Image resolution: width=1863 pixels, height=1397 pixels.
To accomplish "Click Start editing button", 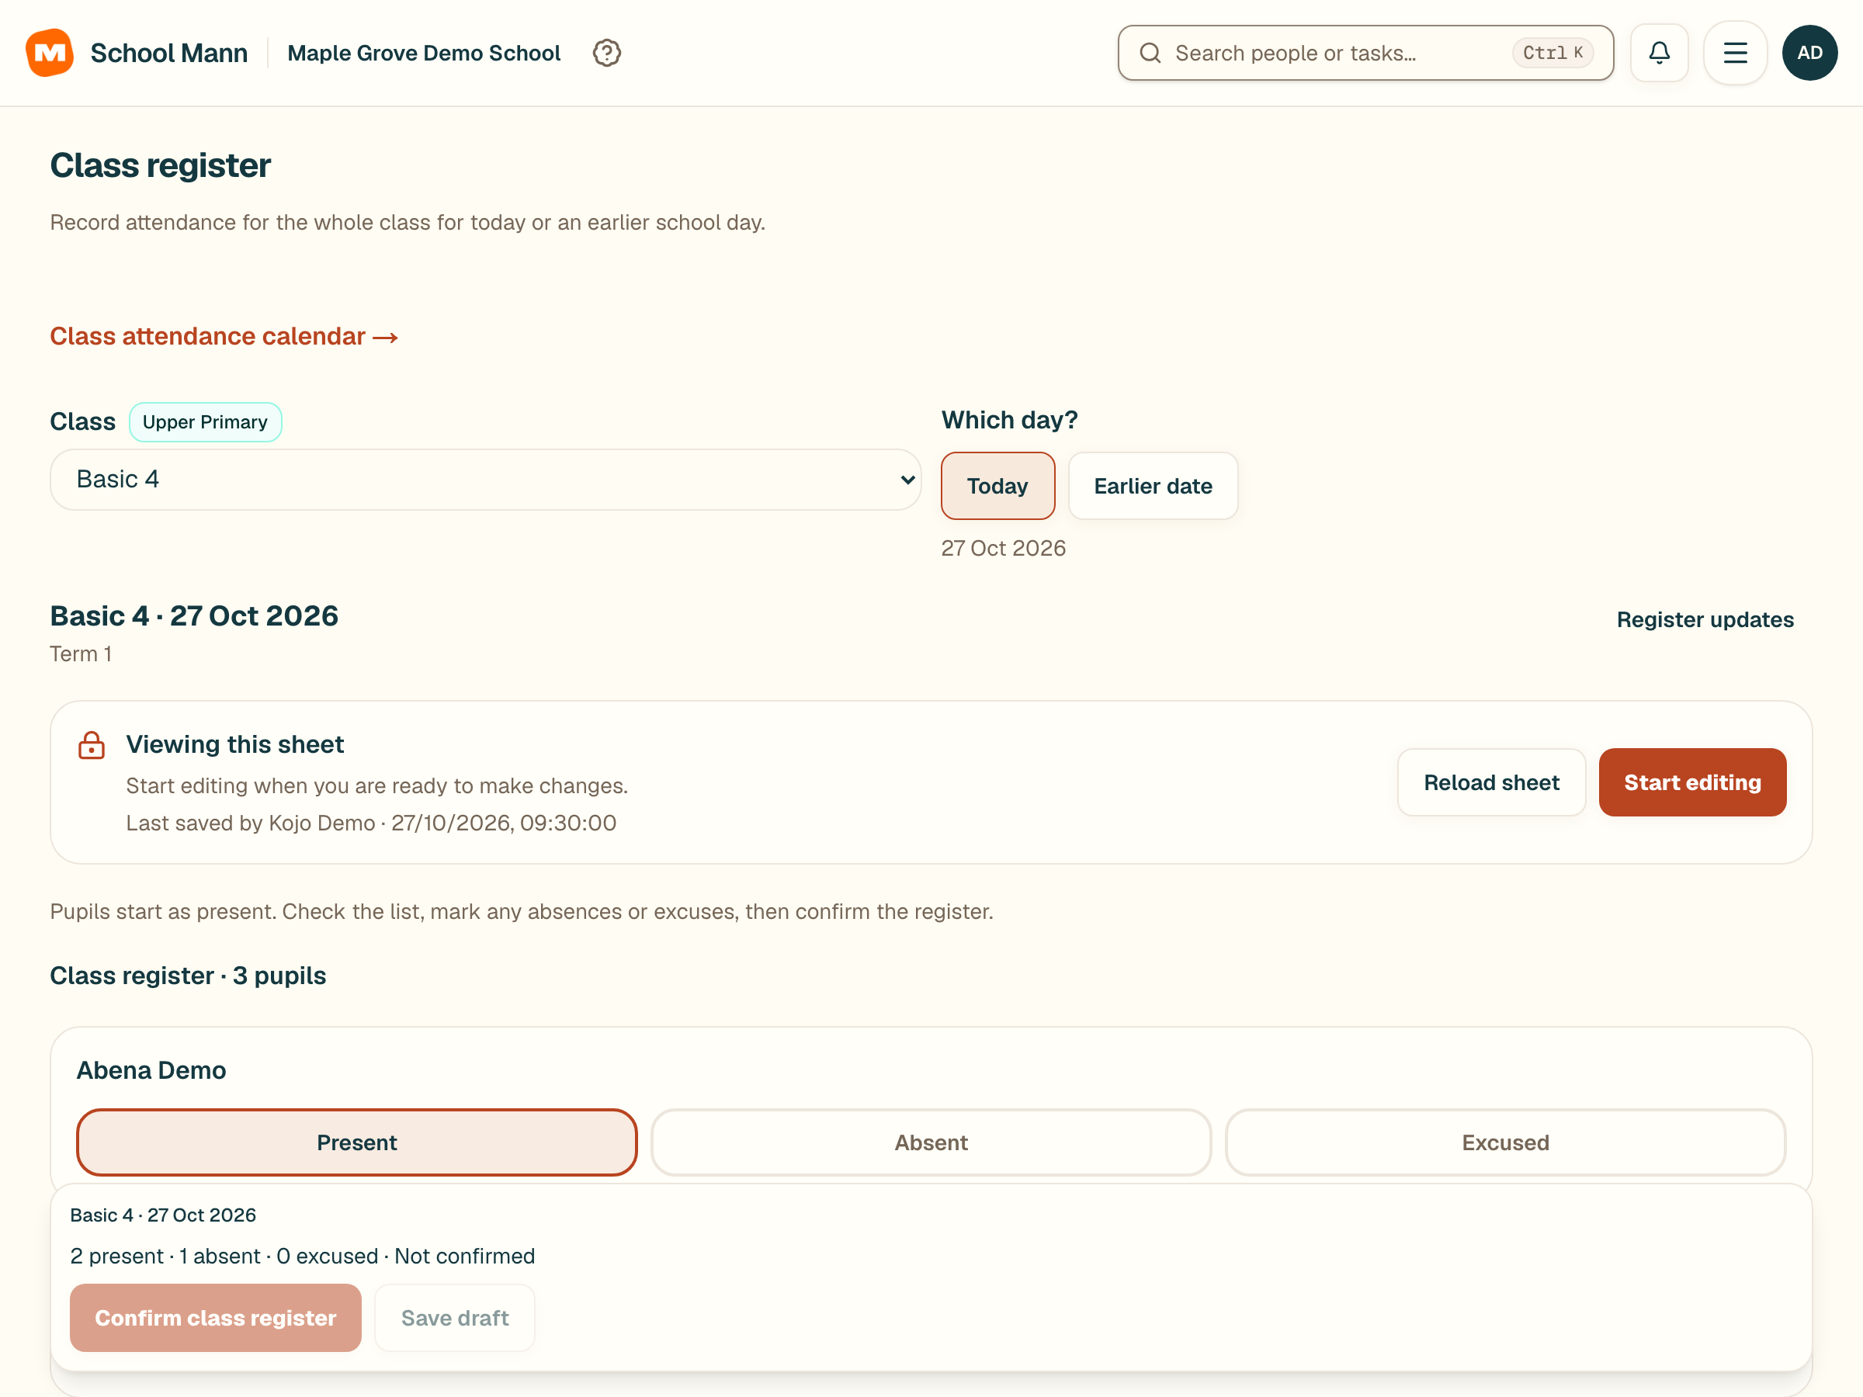I will click(1691, 782).
